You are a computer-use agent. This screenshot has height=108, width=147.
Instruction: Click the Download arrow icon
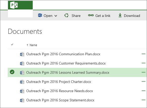(120, 15)
